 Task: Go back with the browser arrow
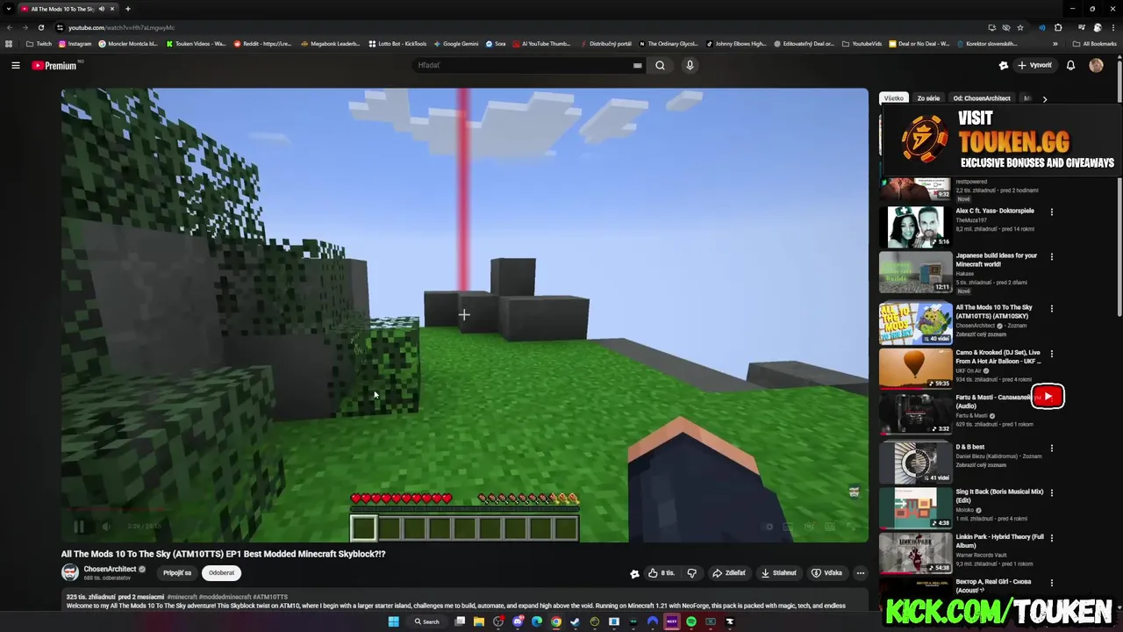[9, 27]
